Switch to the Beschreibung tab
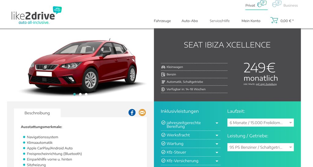The image size is (313, 167). [37, 113]
